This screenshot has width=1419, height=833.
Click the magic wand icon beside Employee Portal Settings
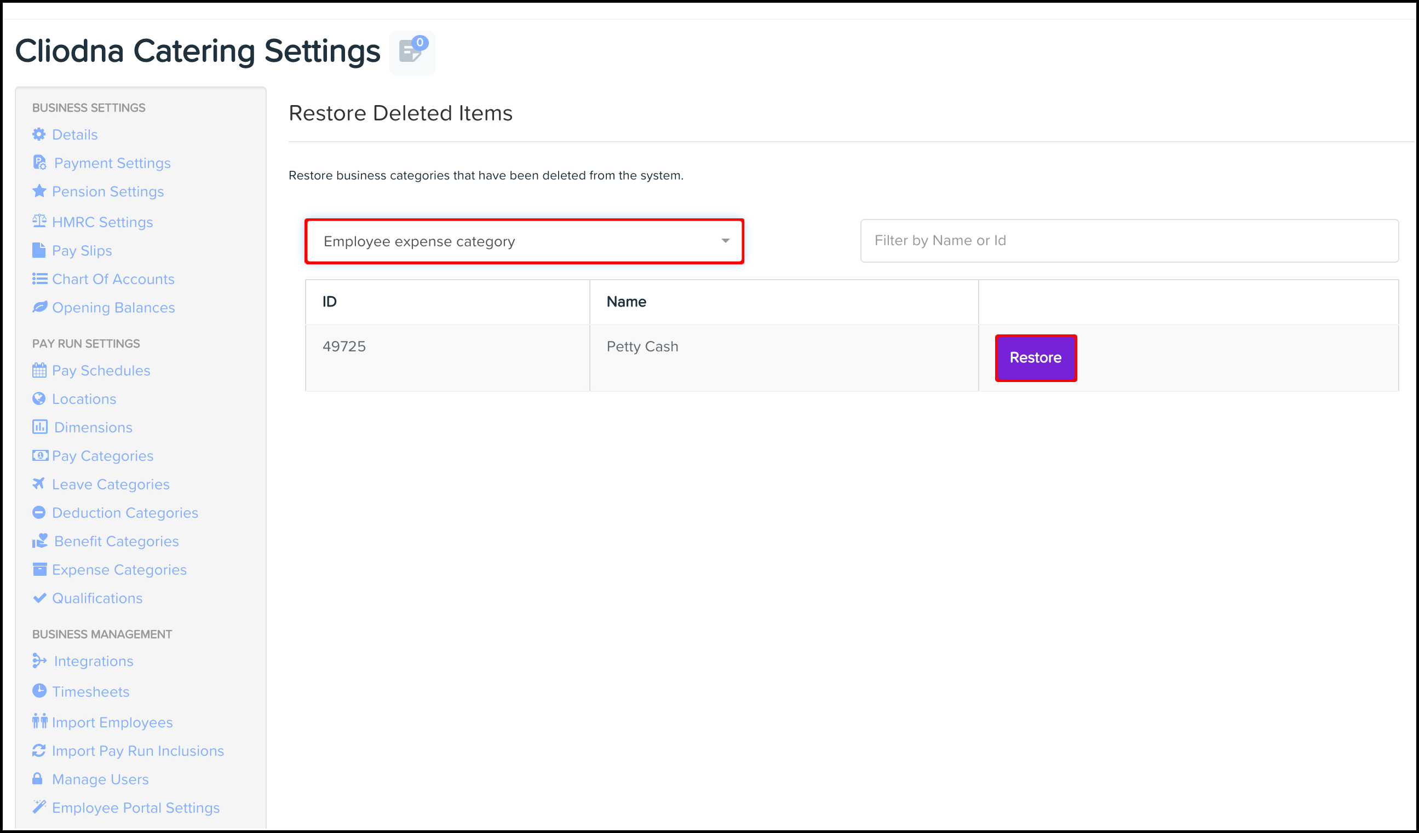39,807
